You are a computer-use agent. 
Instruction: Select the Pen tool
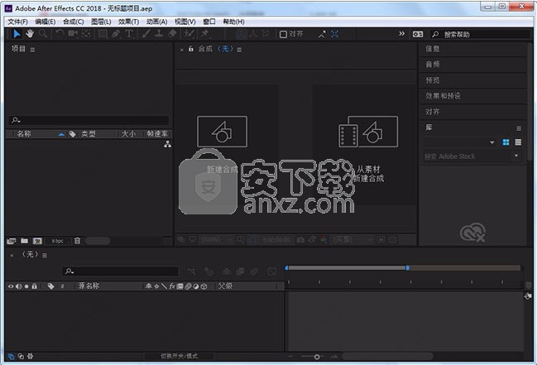(x=116, y=34)
